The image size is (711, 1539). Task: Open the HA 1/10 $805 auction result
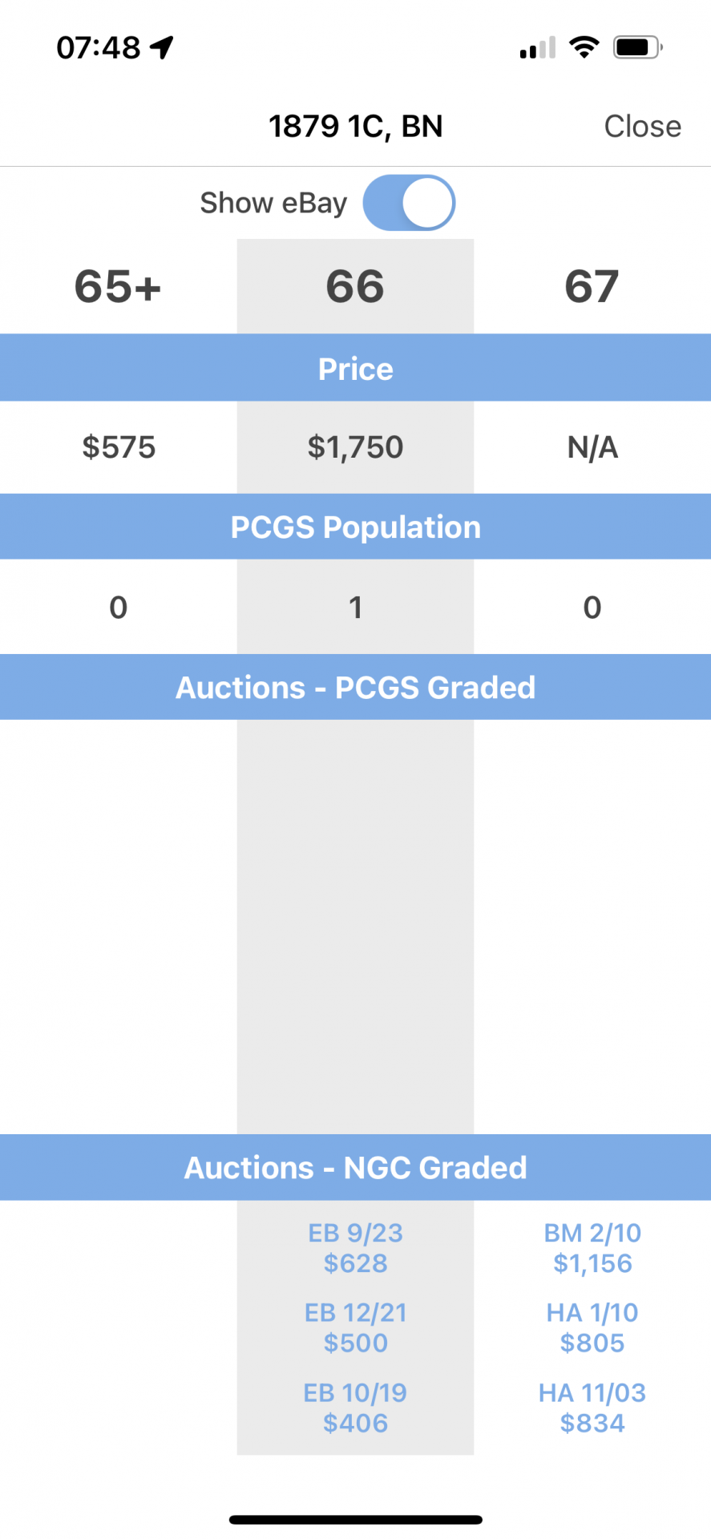(592, 1328)
